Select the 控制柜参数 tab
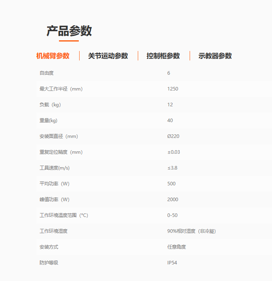Image resolution: width=272 pixels, height=281 pixels. coord(163,56)
